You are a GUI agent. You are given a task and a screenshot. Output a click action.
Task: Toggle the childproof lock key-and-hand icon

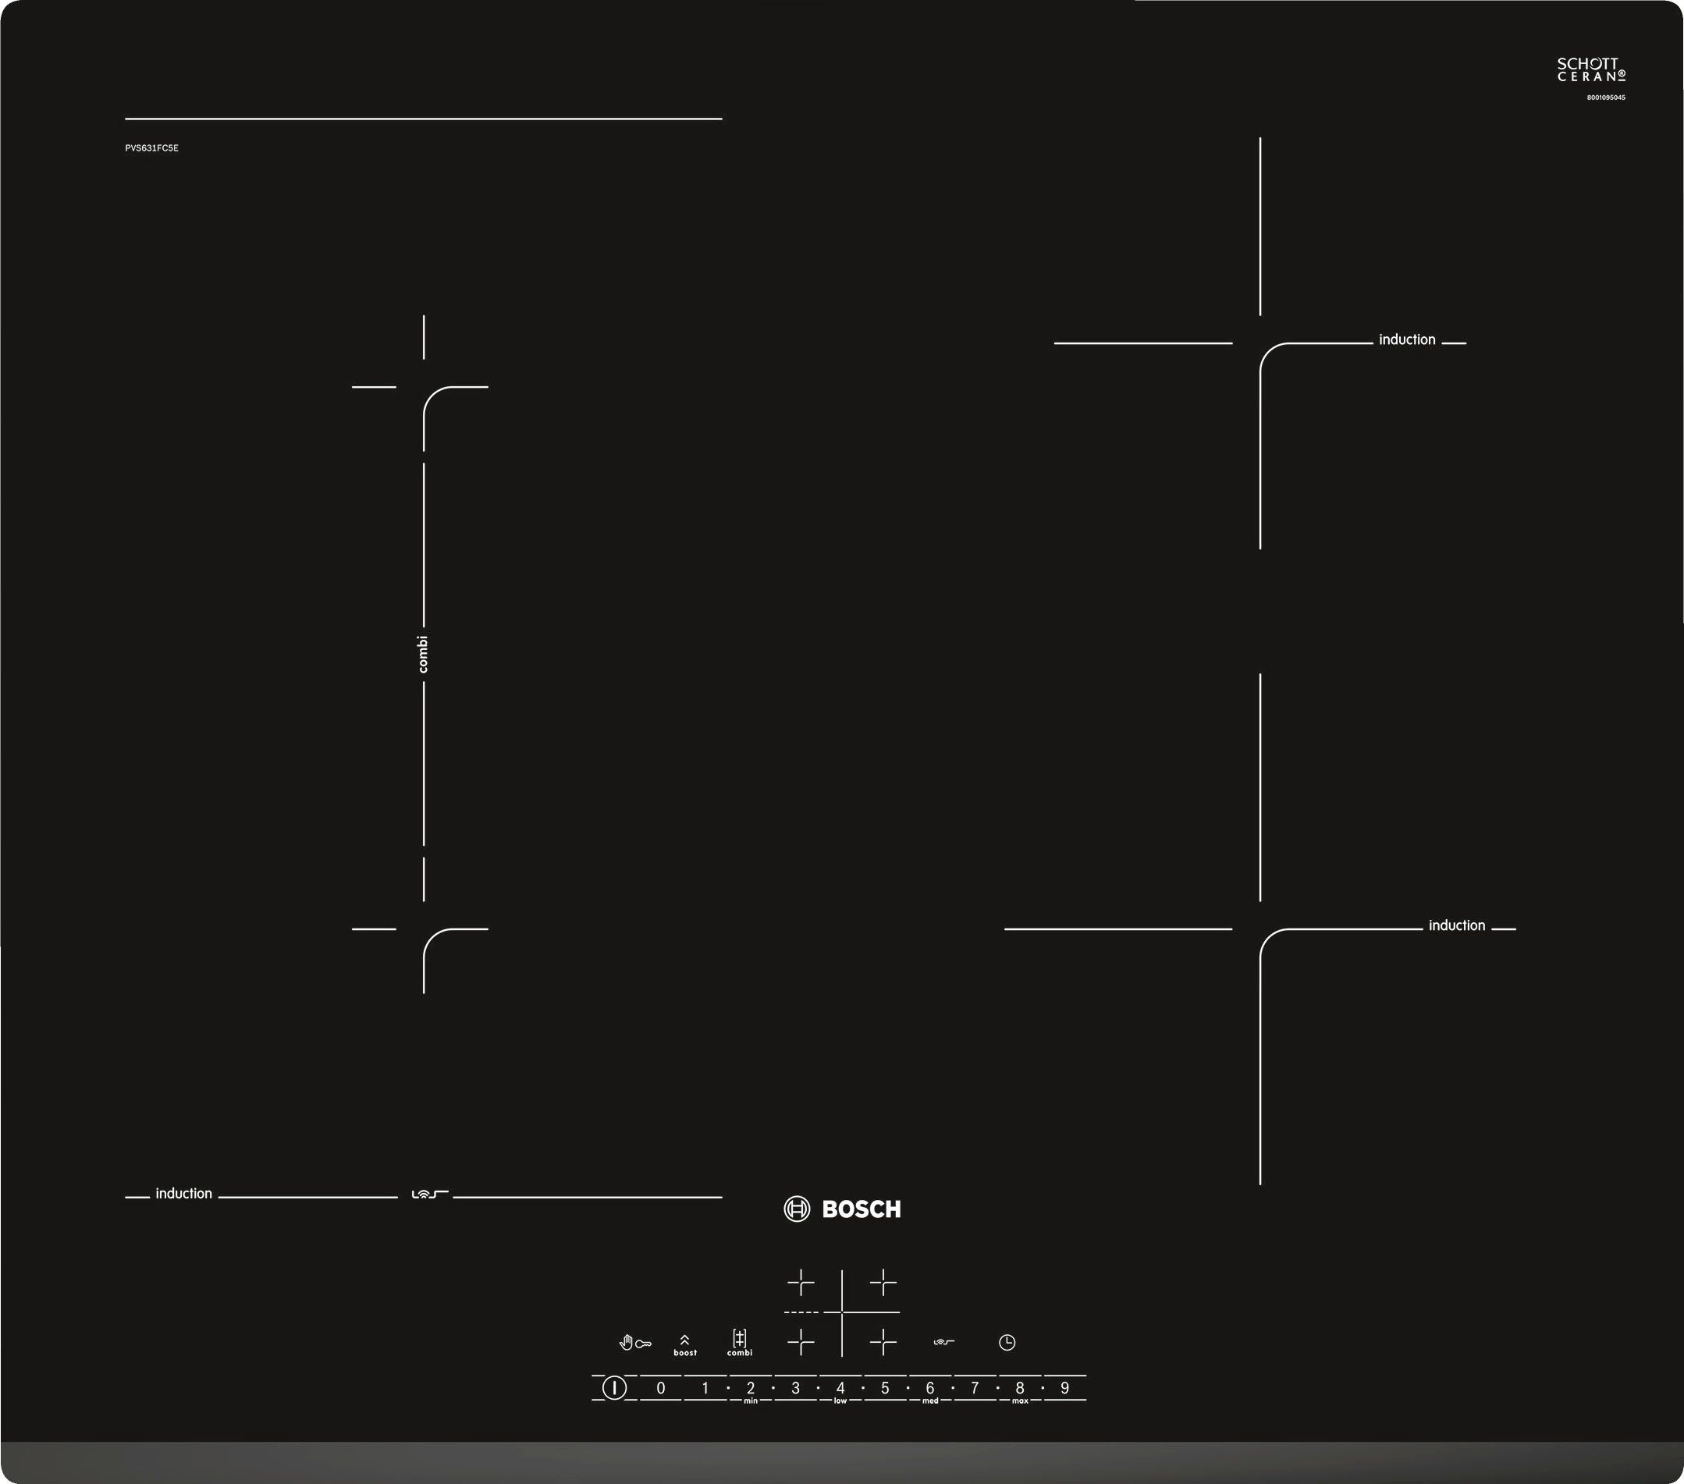pyautogui.click(x=634, y=1344)
